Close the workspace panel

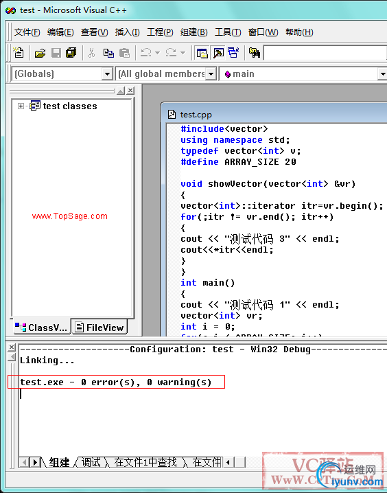130,91
